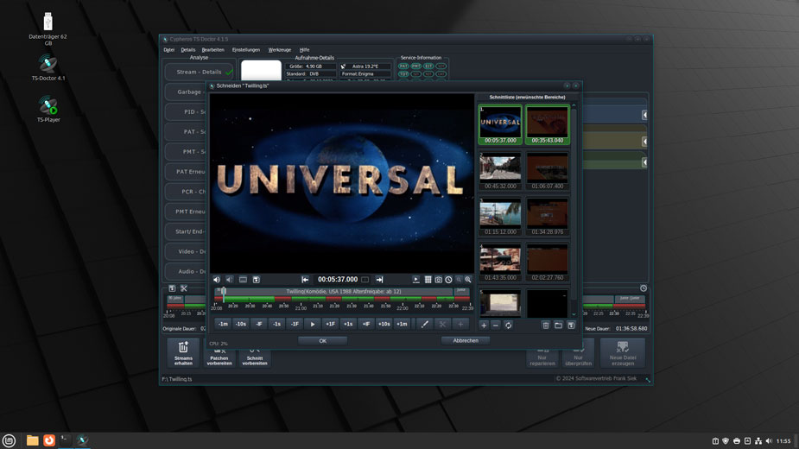
Task: Toggle the EIT service information indicator
Action: pos(428,66)
